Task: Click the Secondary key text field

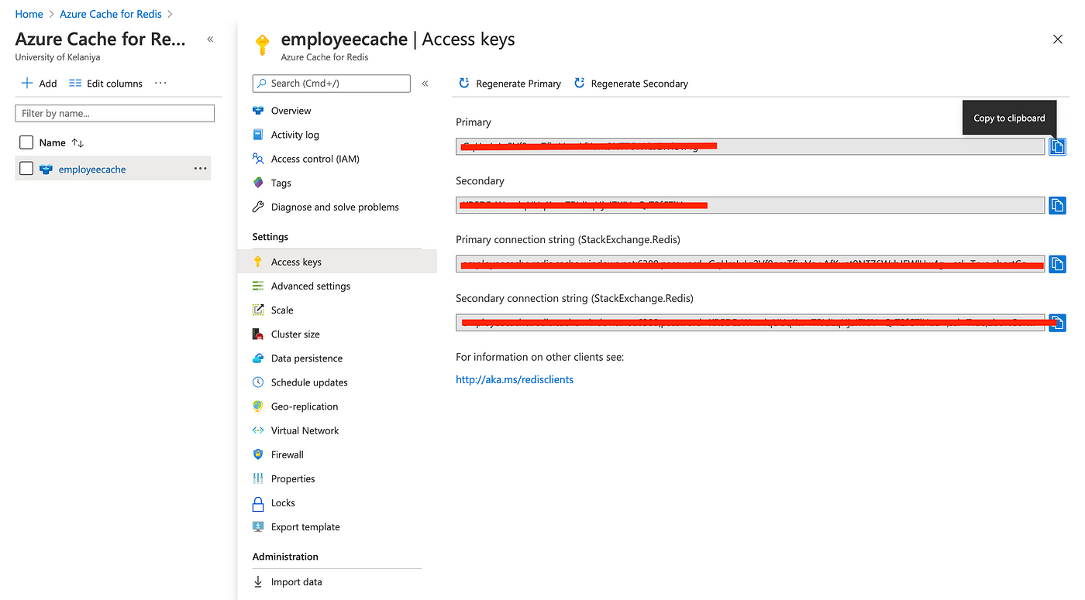Action: 750,205
